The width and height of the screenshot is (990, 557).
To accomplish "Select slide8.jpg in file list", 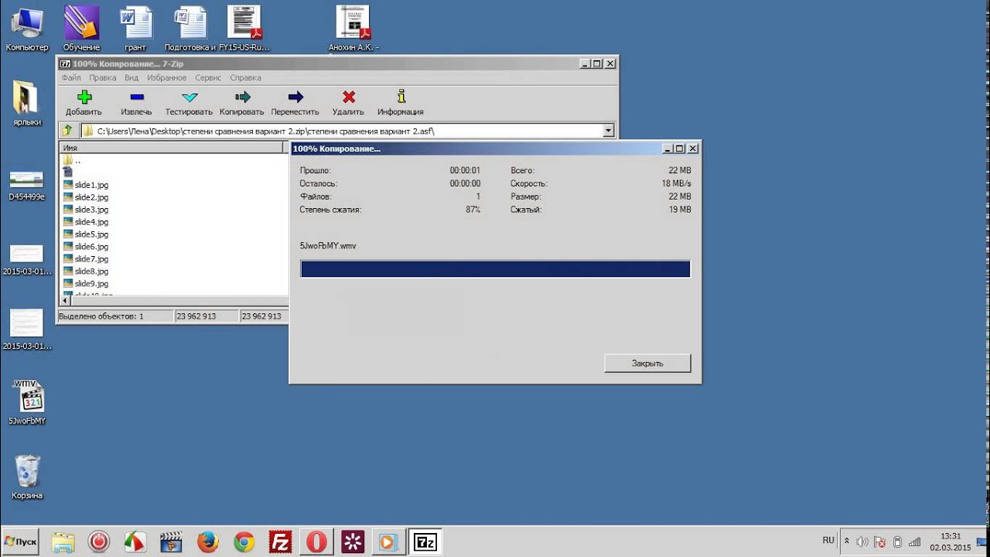I will click(85, 272).
